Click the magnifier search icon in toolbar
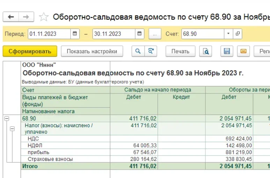 [138, 51]
